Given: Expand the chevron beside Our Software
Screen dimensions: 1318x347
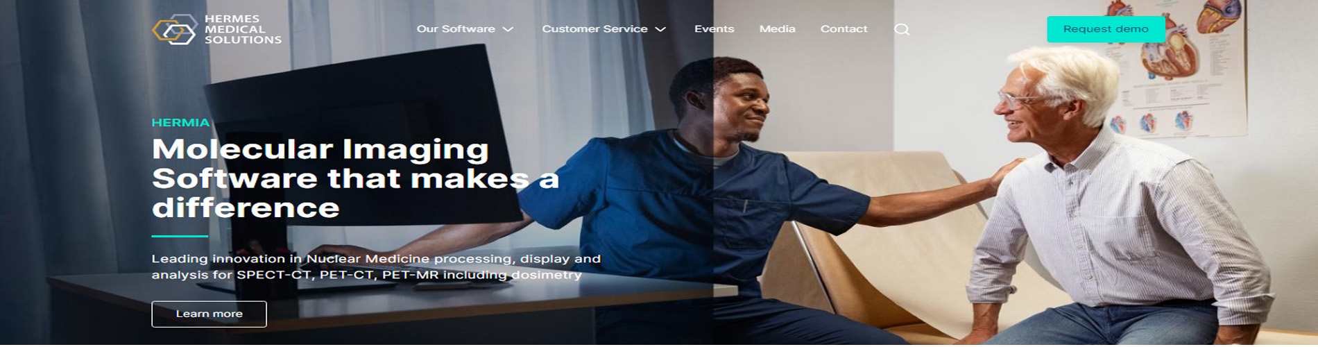Looking at the screenshot, I should 508,29.
